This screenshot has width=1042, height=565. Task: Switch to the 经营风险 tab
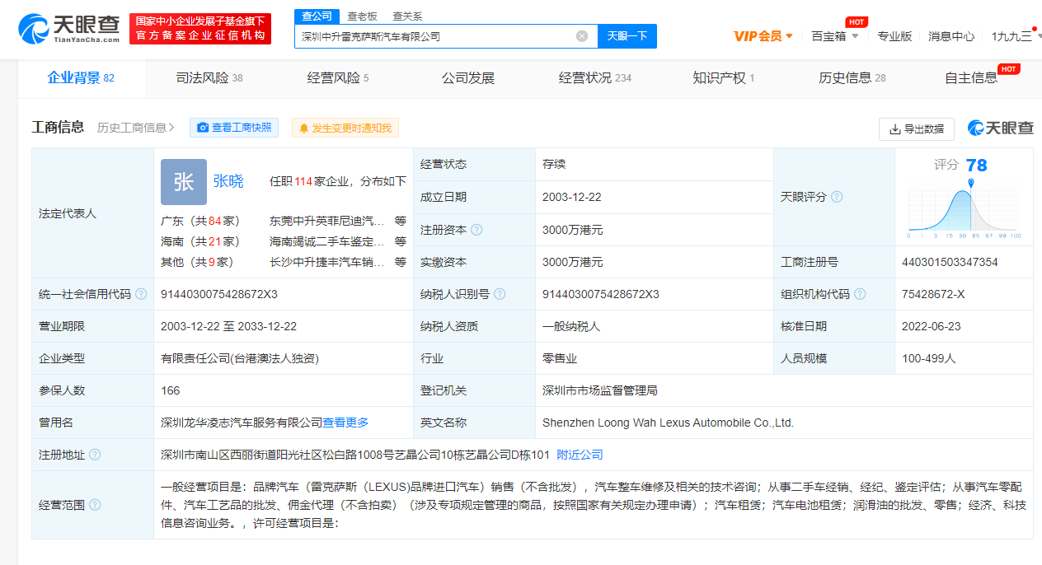(x=338, y=78)
